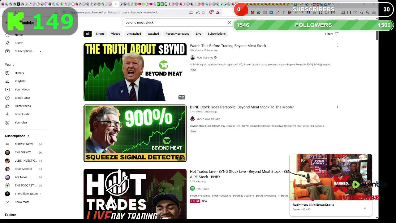
Task: Open Watch This Before Trading Beyond Meat title
Action: coord(229,46)
